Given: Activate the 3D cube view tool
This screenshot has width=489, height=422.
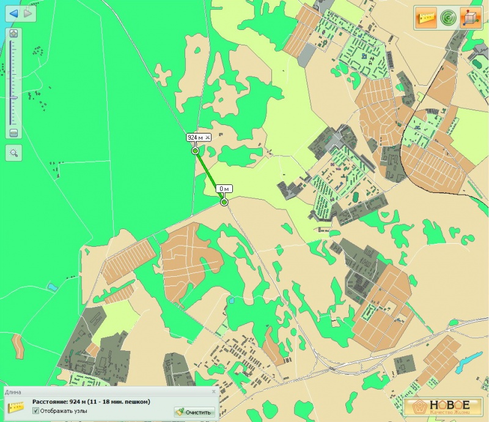Looking at the screenshot, I should click(470, 18).
